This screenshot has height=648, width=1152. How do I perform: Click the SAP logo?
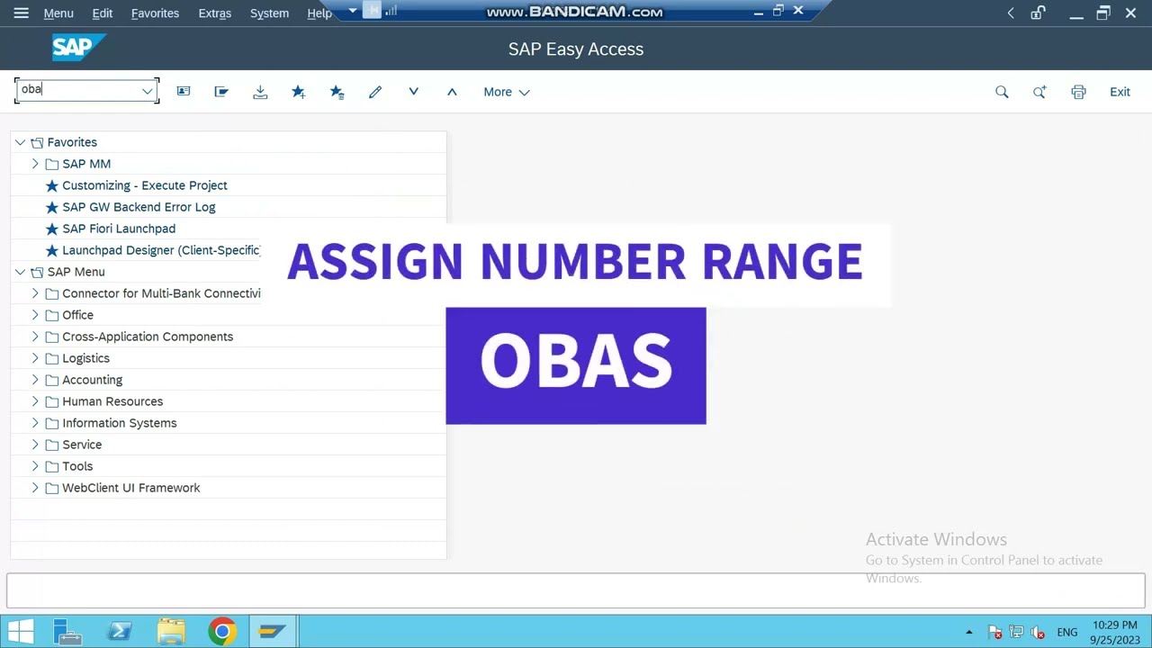pyautogui.click(x=78, y=48)
